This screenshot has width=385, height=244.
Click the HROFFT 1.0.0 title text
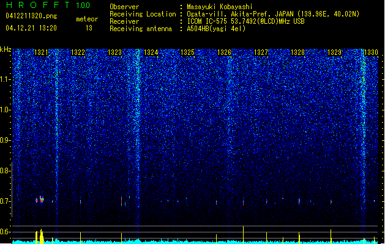pos(48,5)
